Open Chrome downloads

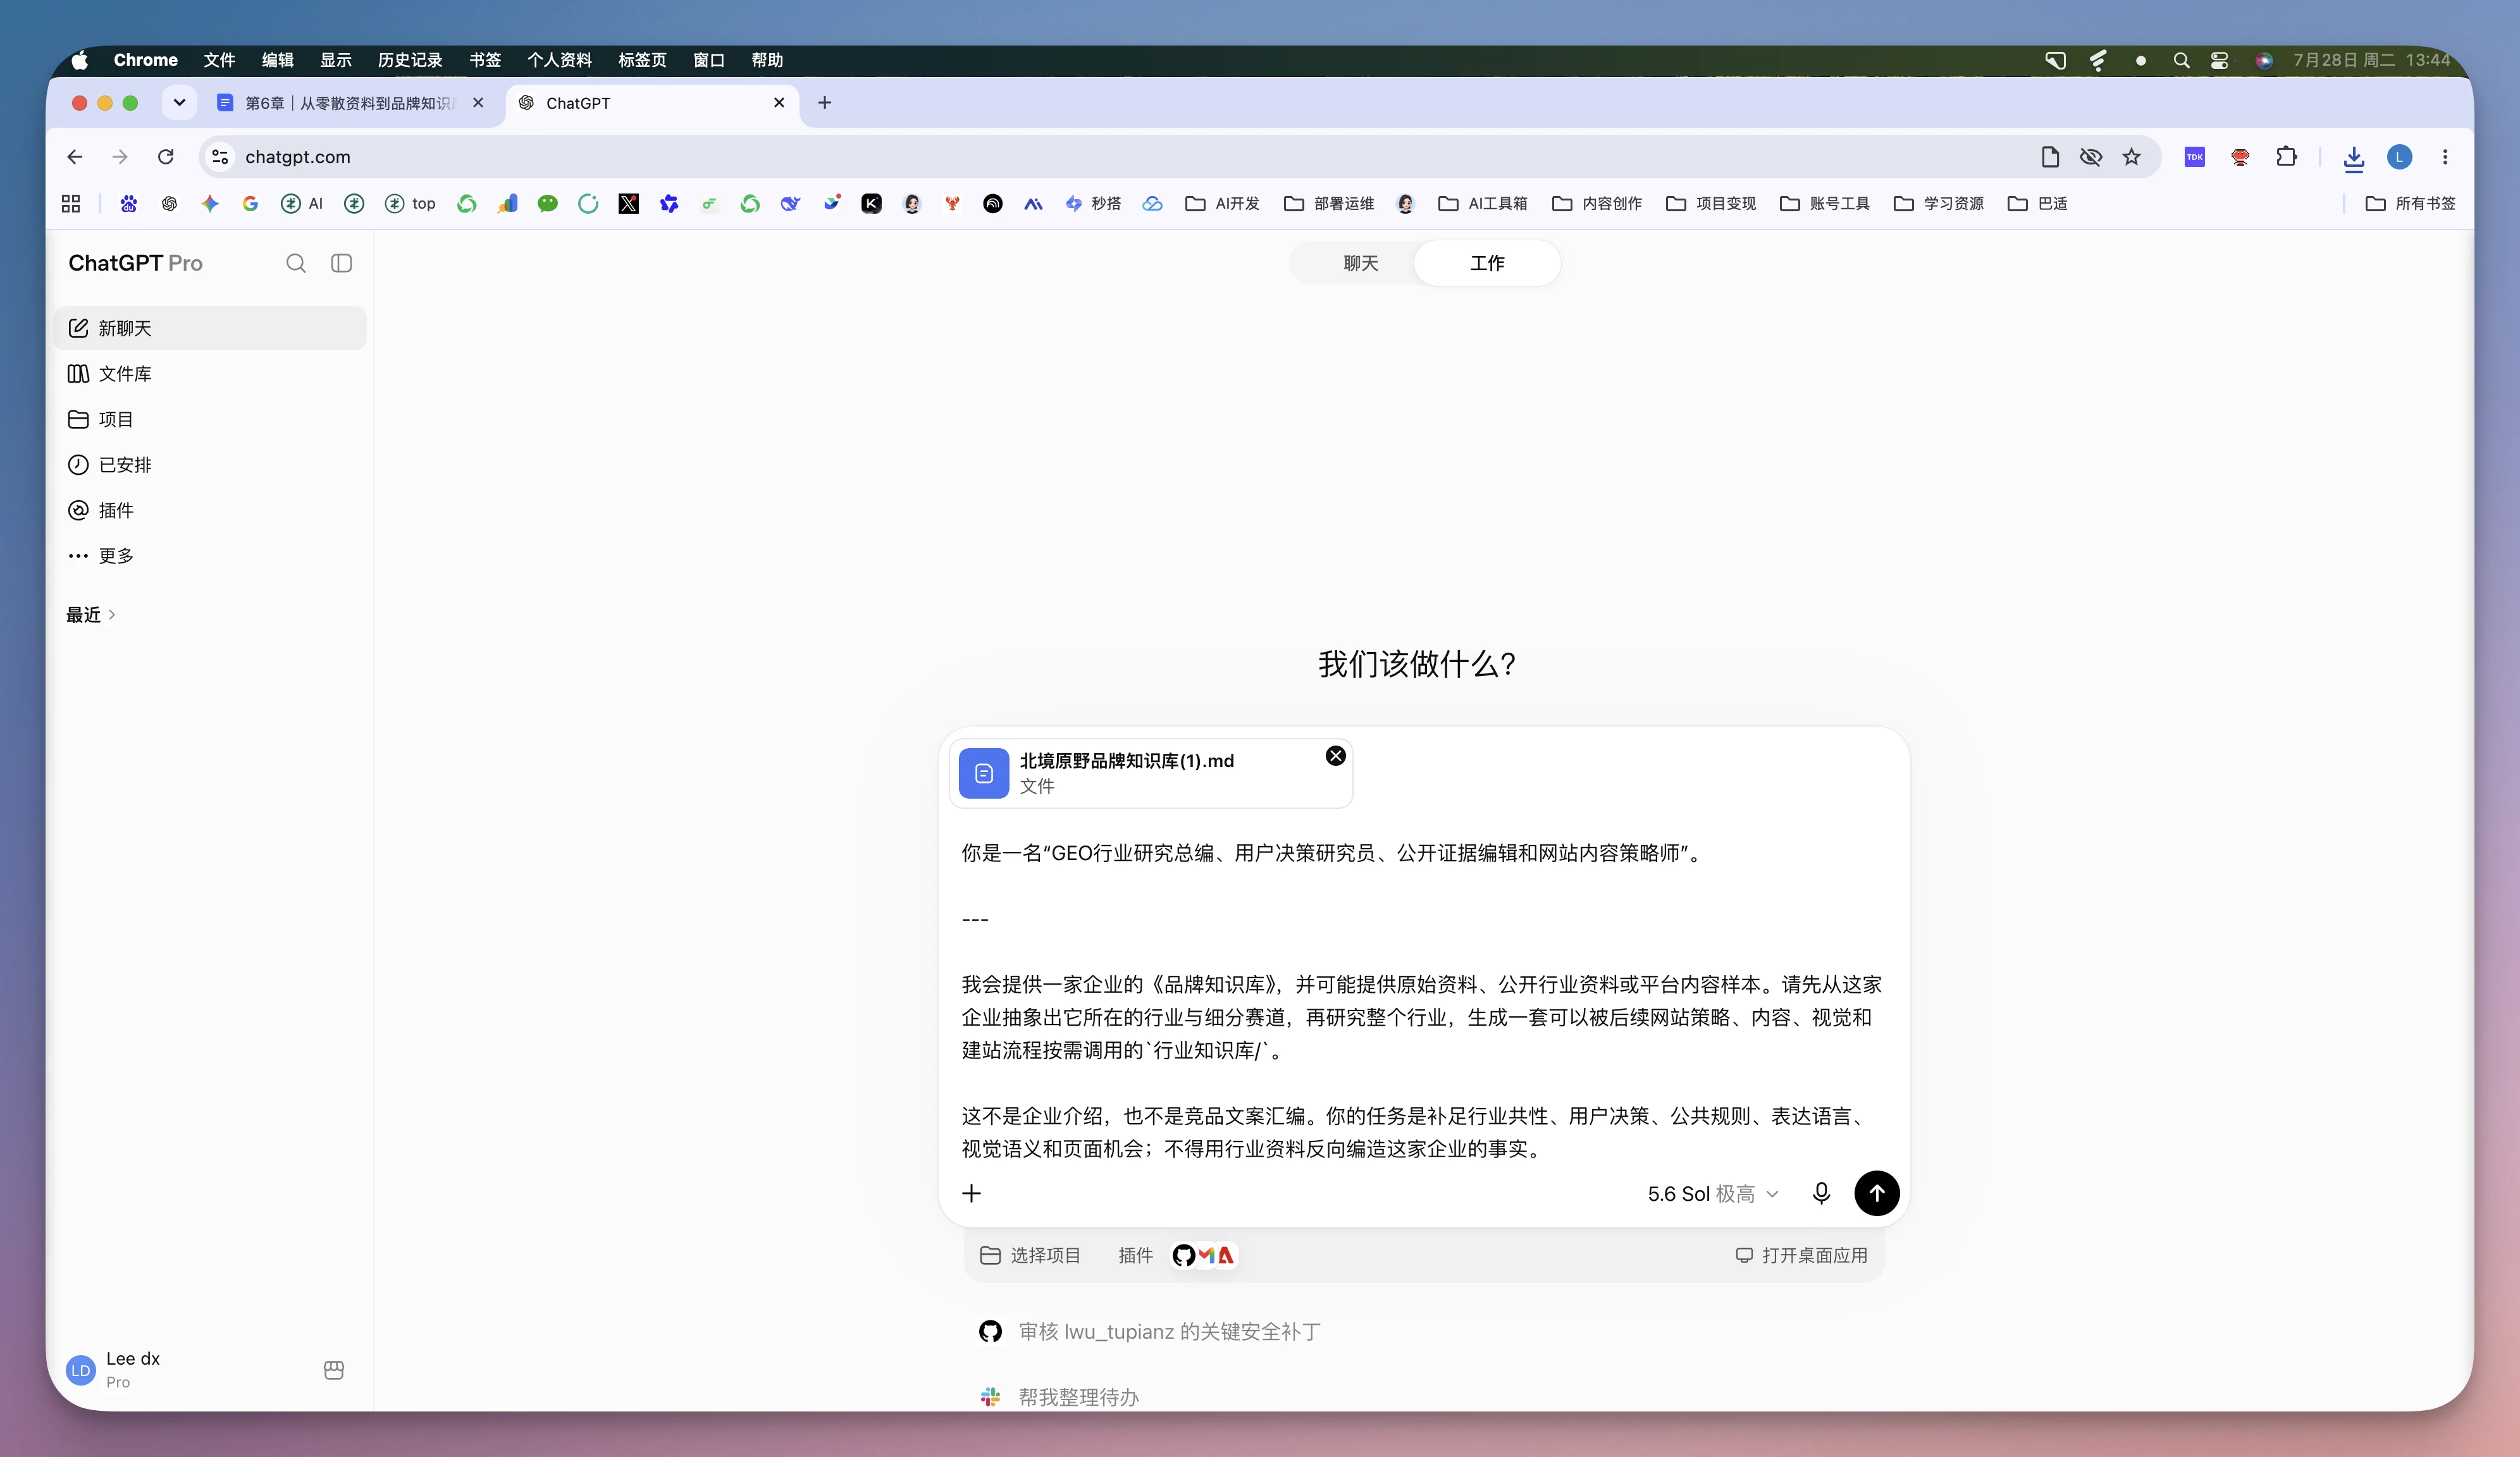point(2353,157)
